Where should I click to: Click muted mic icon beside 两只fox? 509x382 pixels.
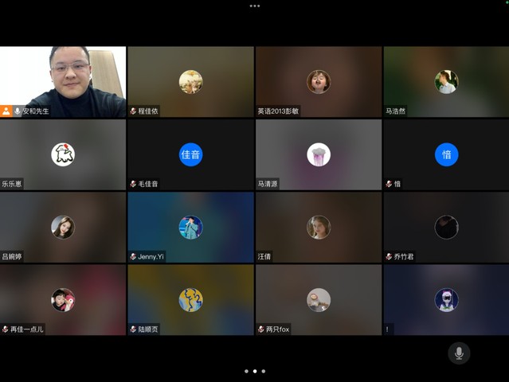click(x=261, y=329)
